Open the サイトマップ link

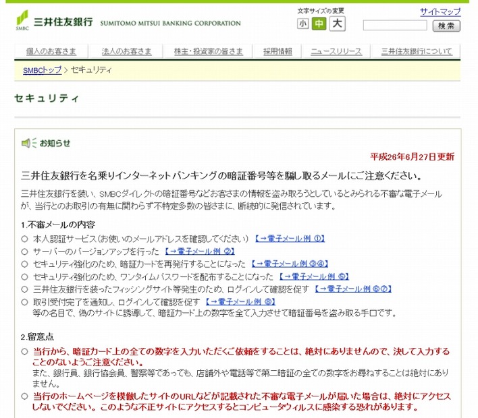point(440,12)
